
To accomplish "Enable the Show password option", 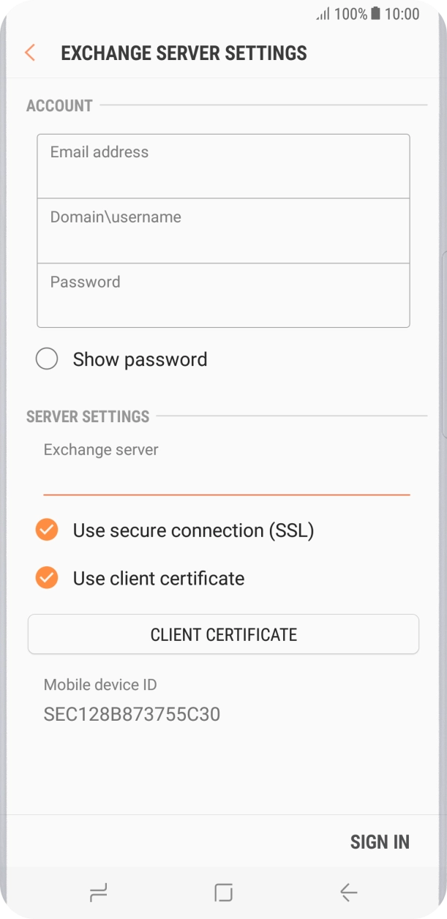I will tap(47, 359).
